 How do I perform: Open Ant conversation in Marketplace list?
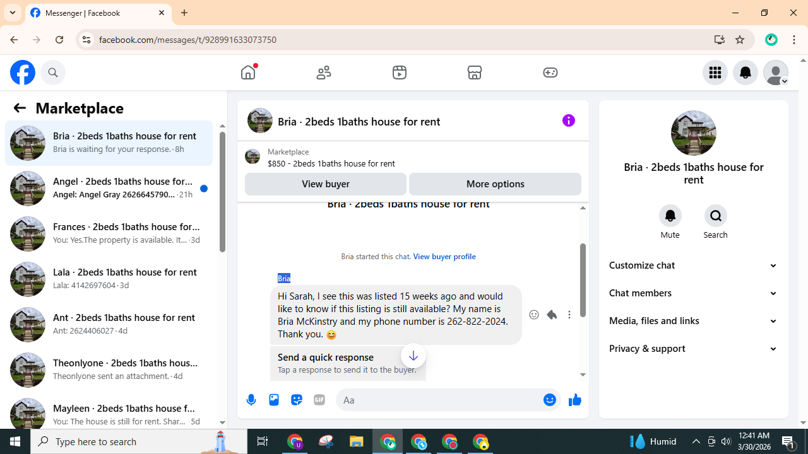pos(109,324)
